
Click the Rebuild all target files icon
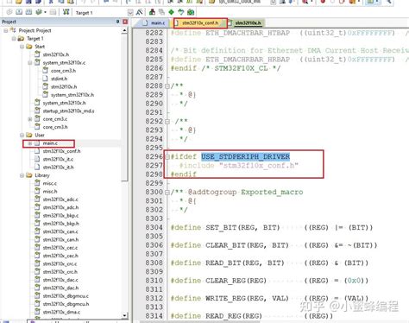[x=28, y=12]
